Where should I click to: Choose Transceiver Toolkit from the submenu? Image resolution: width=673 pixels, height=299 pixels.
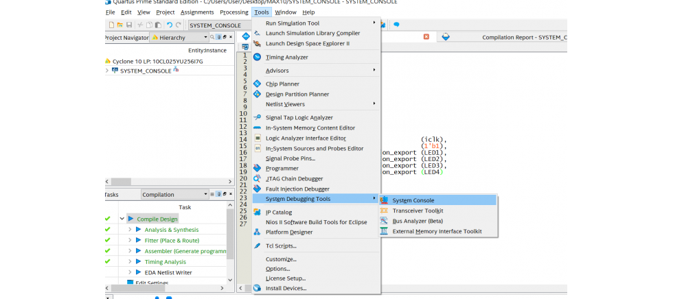pos(418,211)
